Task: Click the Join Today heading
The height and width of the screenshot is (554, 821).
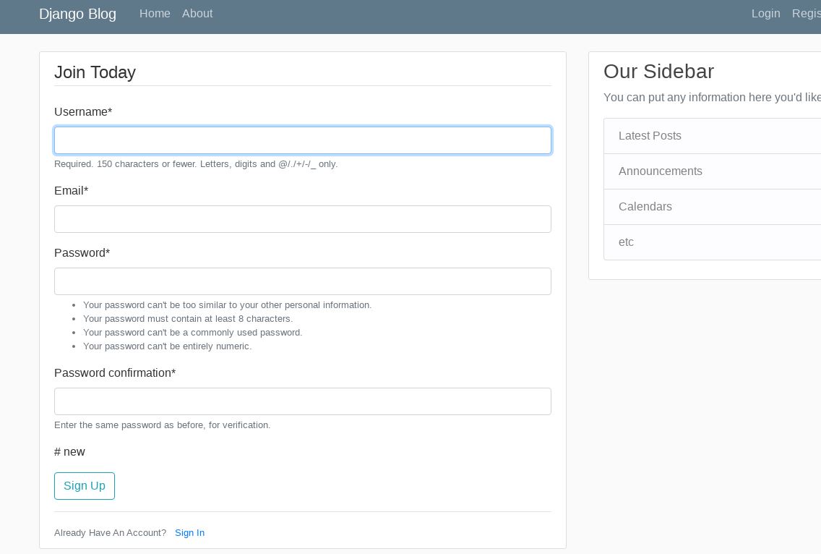Action: coord(95,72)
